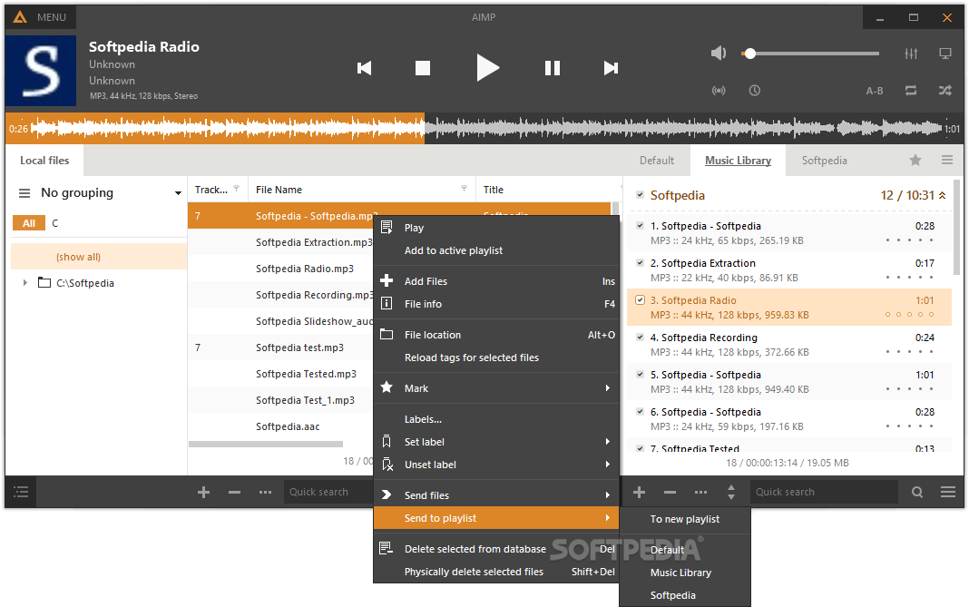Expand the Send files submenu
The height and width of the screenshot is (607, 969).
[x=496, y=495]
